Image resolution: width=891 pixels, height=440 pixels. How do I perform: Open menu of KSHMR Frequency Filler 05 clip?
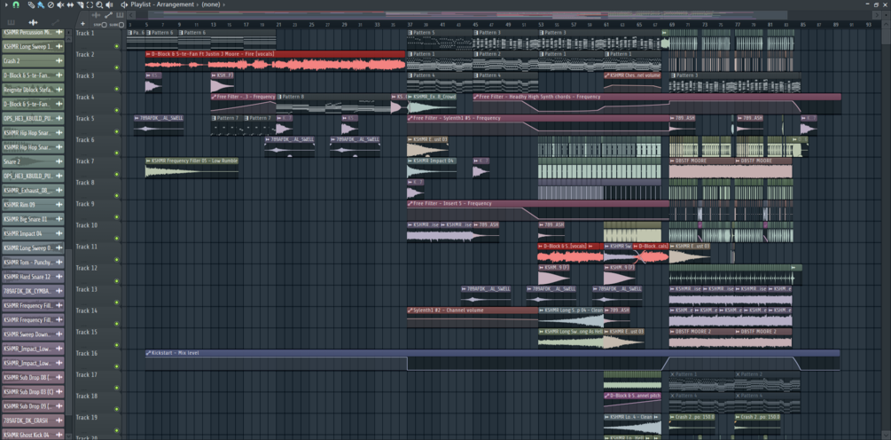pos(148,161)
